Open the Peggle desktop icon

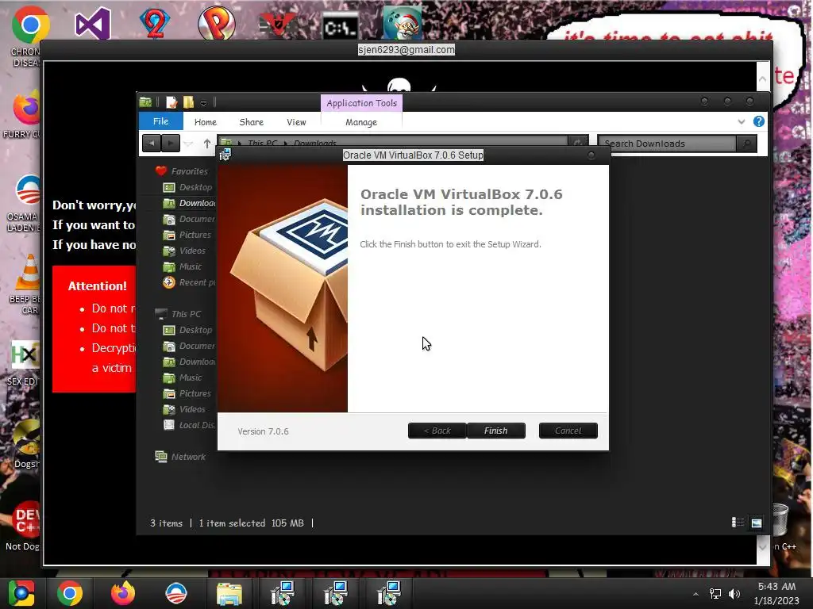click(x=216, y=23)
